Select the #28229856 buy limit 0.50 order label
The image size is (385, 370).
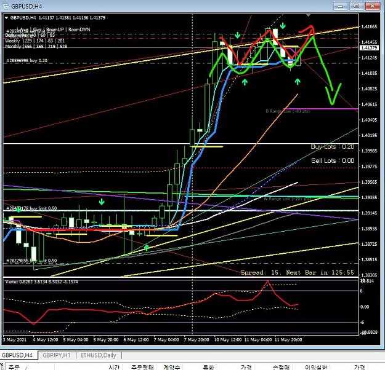[x=31, y=261]
